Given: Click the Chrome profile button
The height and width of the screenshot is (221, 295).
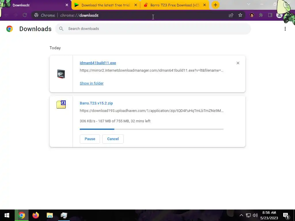Looking at the screenshot, I should coord(279,15).
